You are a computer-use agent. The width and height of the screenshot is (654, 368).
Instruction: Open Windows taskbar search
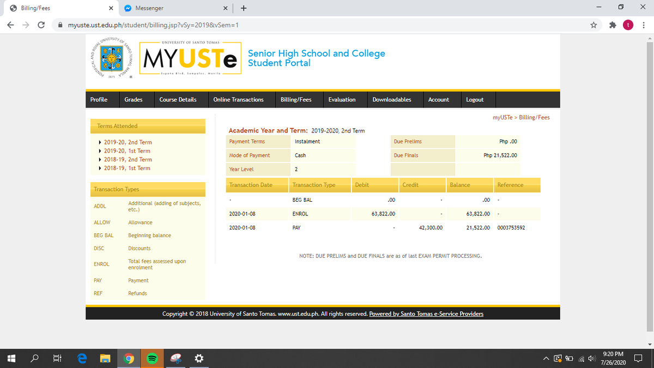point(34,358)
